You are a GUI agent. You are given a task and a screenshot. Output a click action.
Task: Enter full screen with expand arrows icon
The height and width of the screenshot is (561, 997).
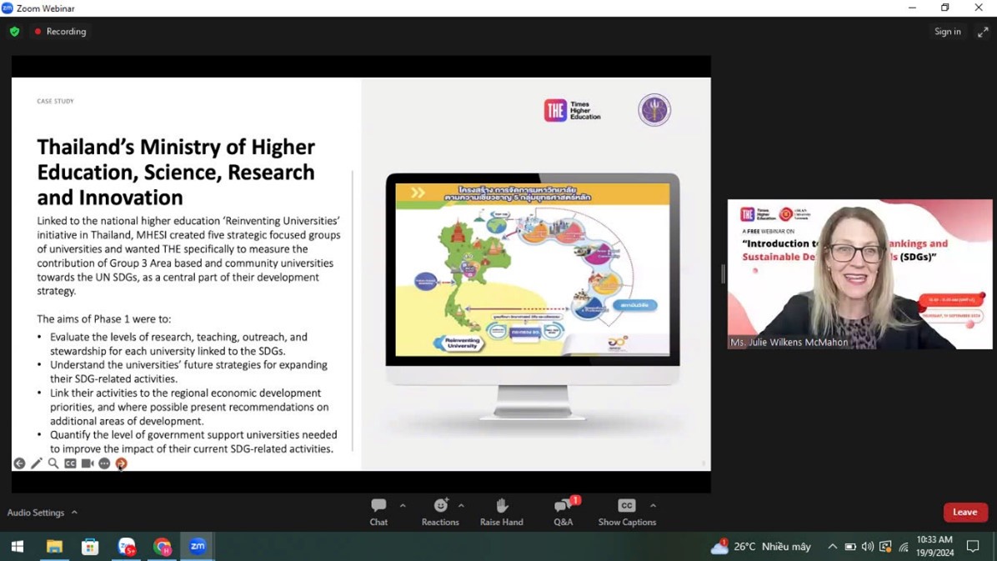(x=983, y=32)
